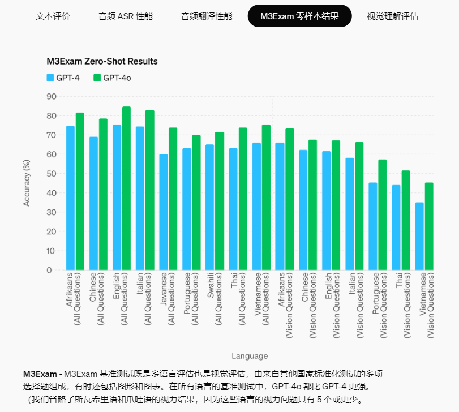Click the GPT-4o bar for Javanese (All Questions)
Image resolution: width=459 pixels, height=412 pixels.
click(x=173, y=199)
